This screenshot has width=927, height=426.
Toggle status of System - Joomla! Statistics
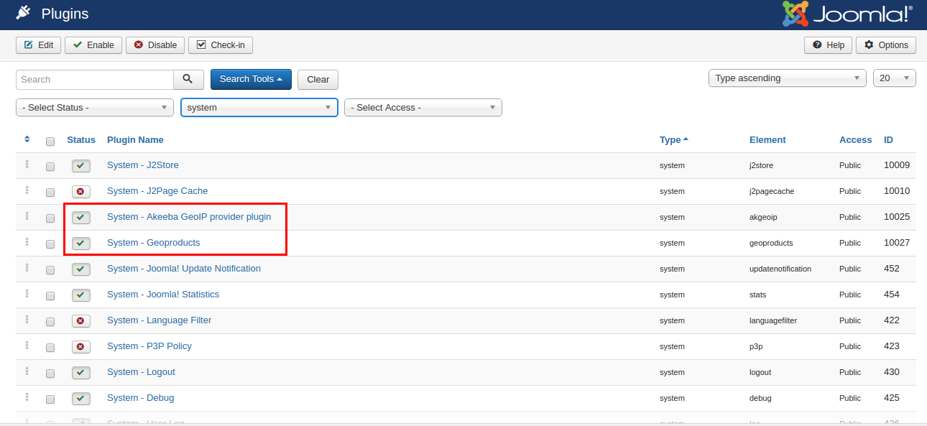(80, 295)
